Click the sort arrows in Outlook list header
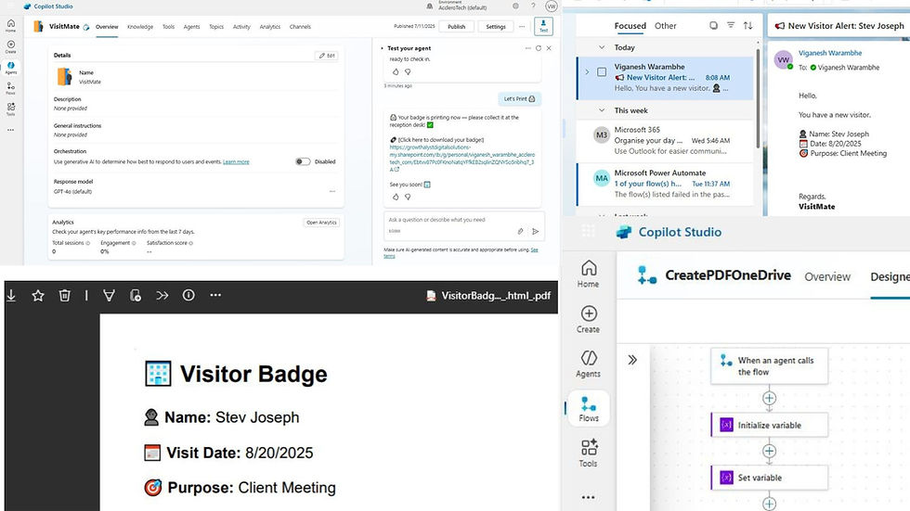The height and width of the screenshot is (511, 910). click(747, 25)
